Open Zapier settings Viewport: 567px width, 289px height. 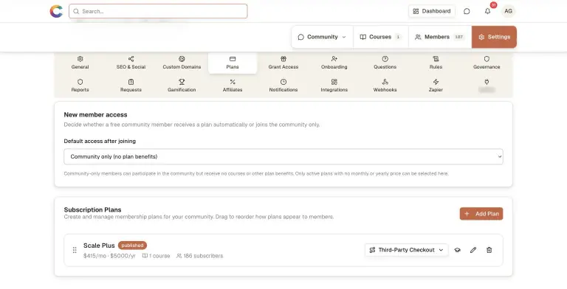point(436,86)
